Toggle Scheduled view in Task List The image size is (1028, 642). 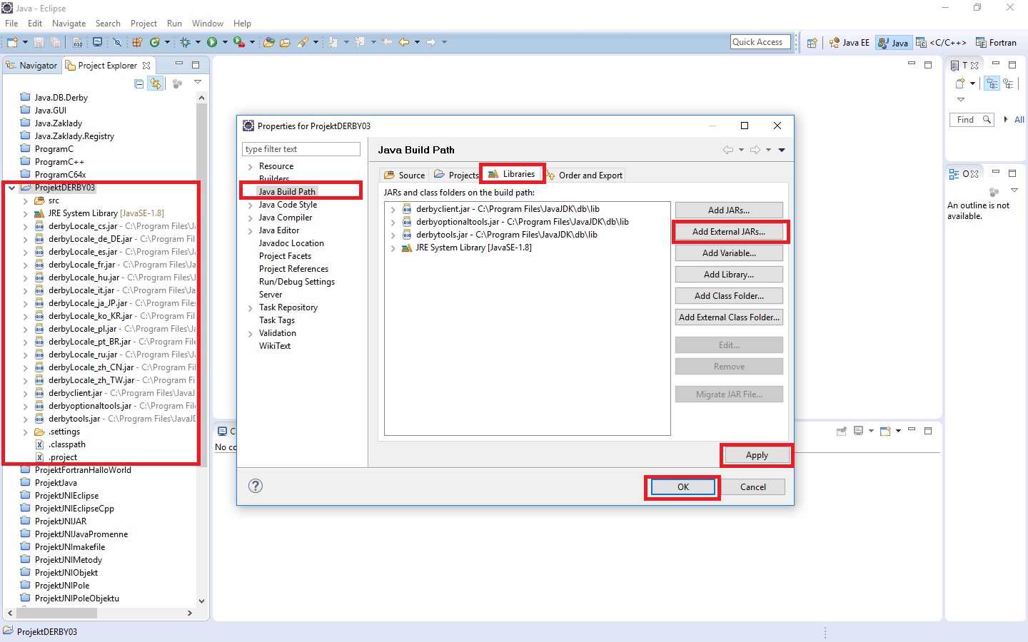pos(1008,83)
